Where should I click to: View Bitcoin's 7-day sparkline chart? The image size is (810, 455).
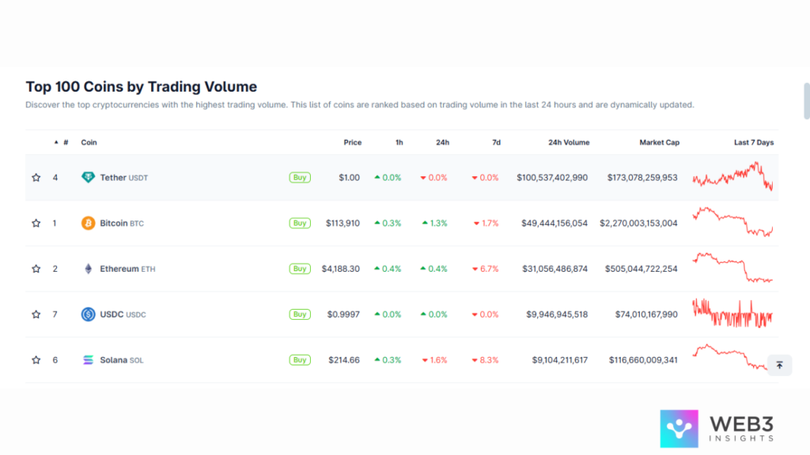pyautogui.click(x=733, y=222)
